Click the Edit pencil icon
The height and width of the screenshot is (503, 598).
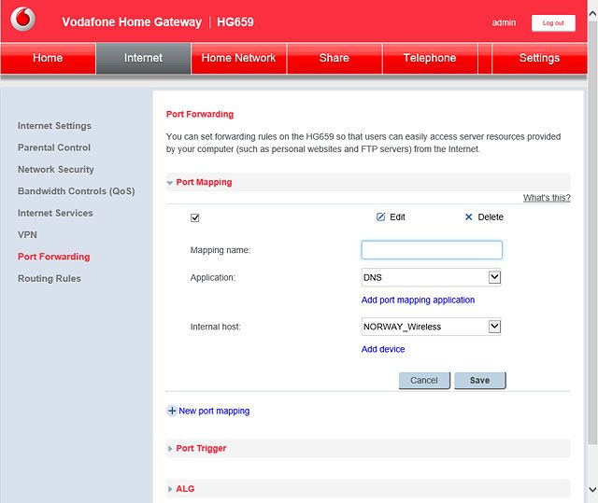coord(380,217)
